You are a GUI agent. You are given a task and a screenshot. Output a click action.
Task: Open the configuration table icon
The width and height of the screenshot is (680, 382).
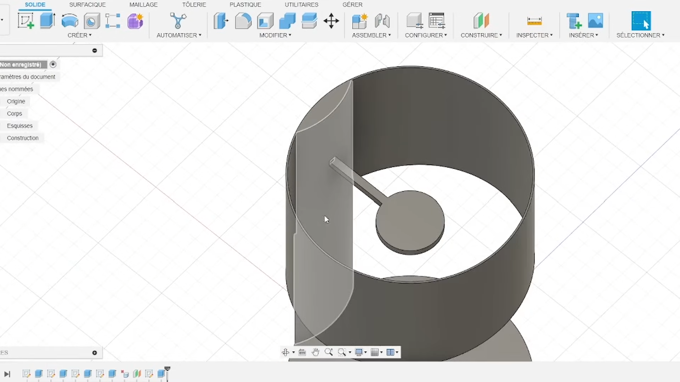click(x=437, y=21)
